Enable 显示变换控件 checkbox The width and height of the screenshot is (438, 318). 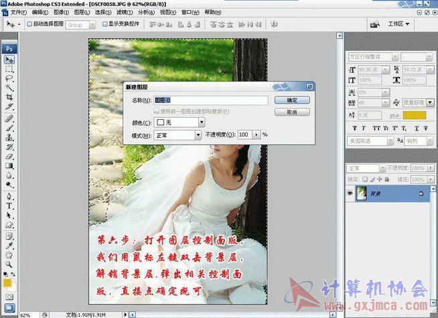coord(104,24)
